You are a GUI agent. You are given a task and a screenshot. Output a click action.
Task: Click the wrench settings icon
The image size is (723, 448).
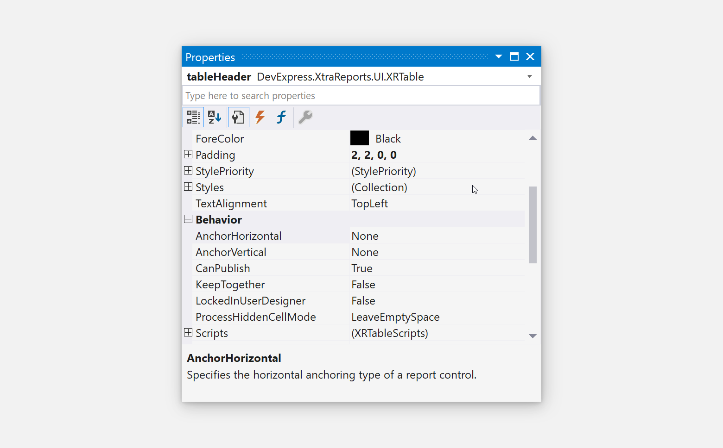click(305, 117)
